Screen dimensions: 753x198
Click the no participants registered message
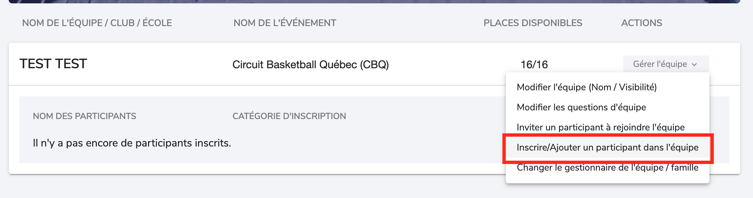(x=132, y=143)
